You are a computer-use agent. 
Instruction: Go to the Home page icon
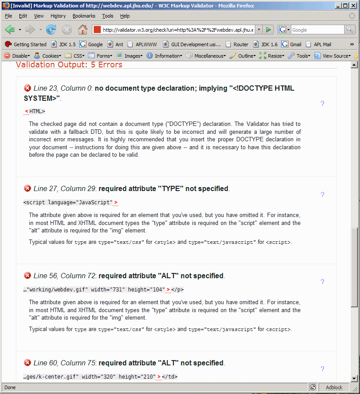(x=82, y=29)
